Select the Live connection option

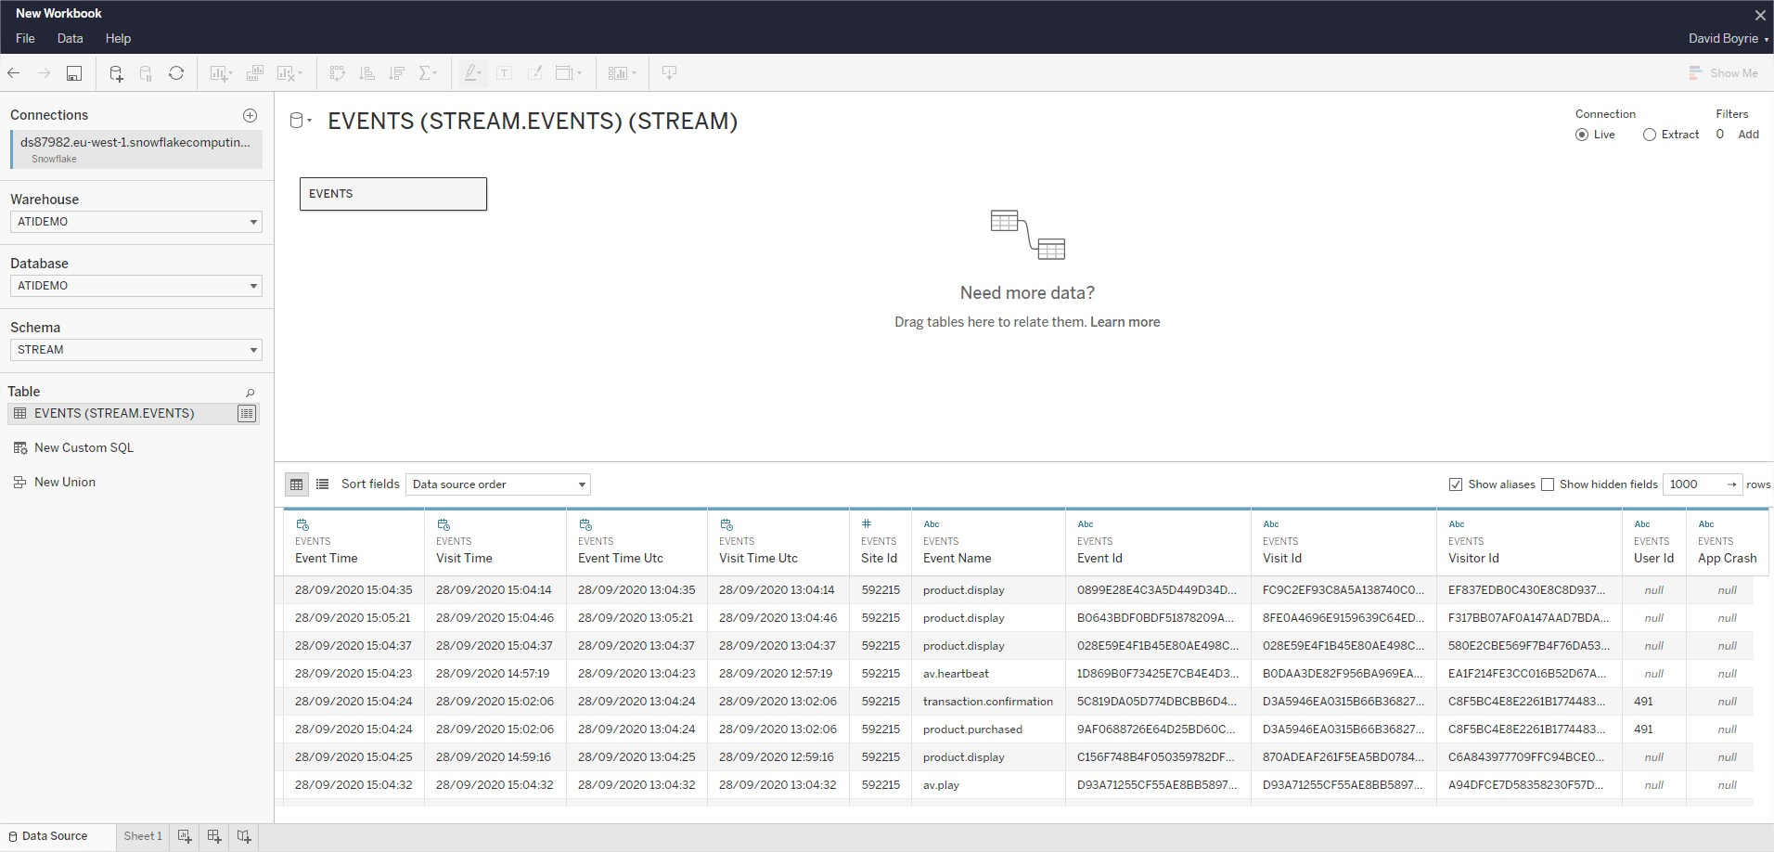[1581, 135]
